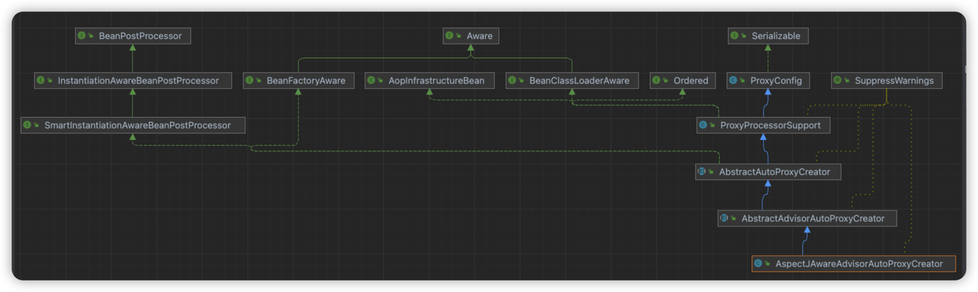
Task: Click visibility icon beside Ordered label
Action: [x=666, y=81]
